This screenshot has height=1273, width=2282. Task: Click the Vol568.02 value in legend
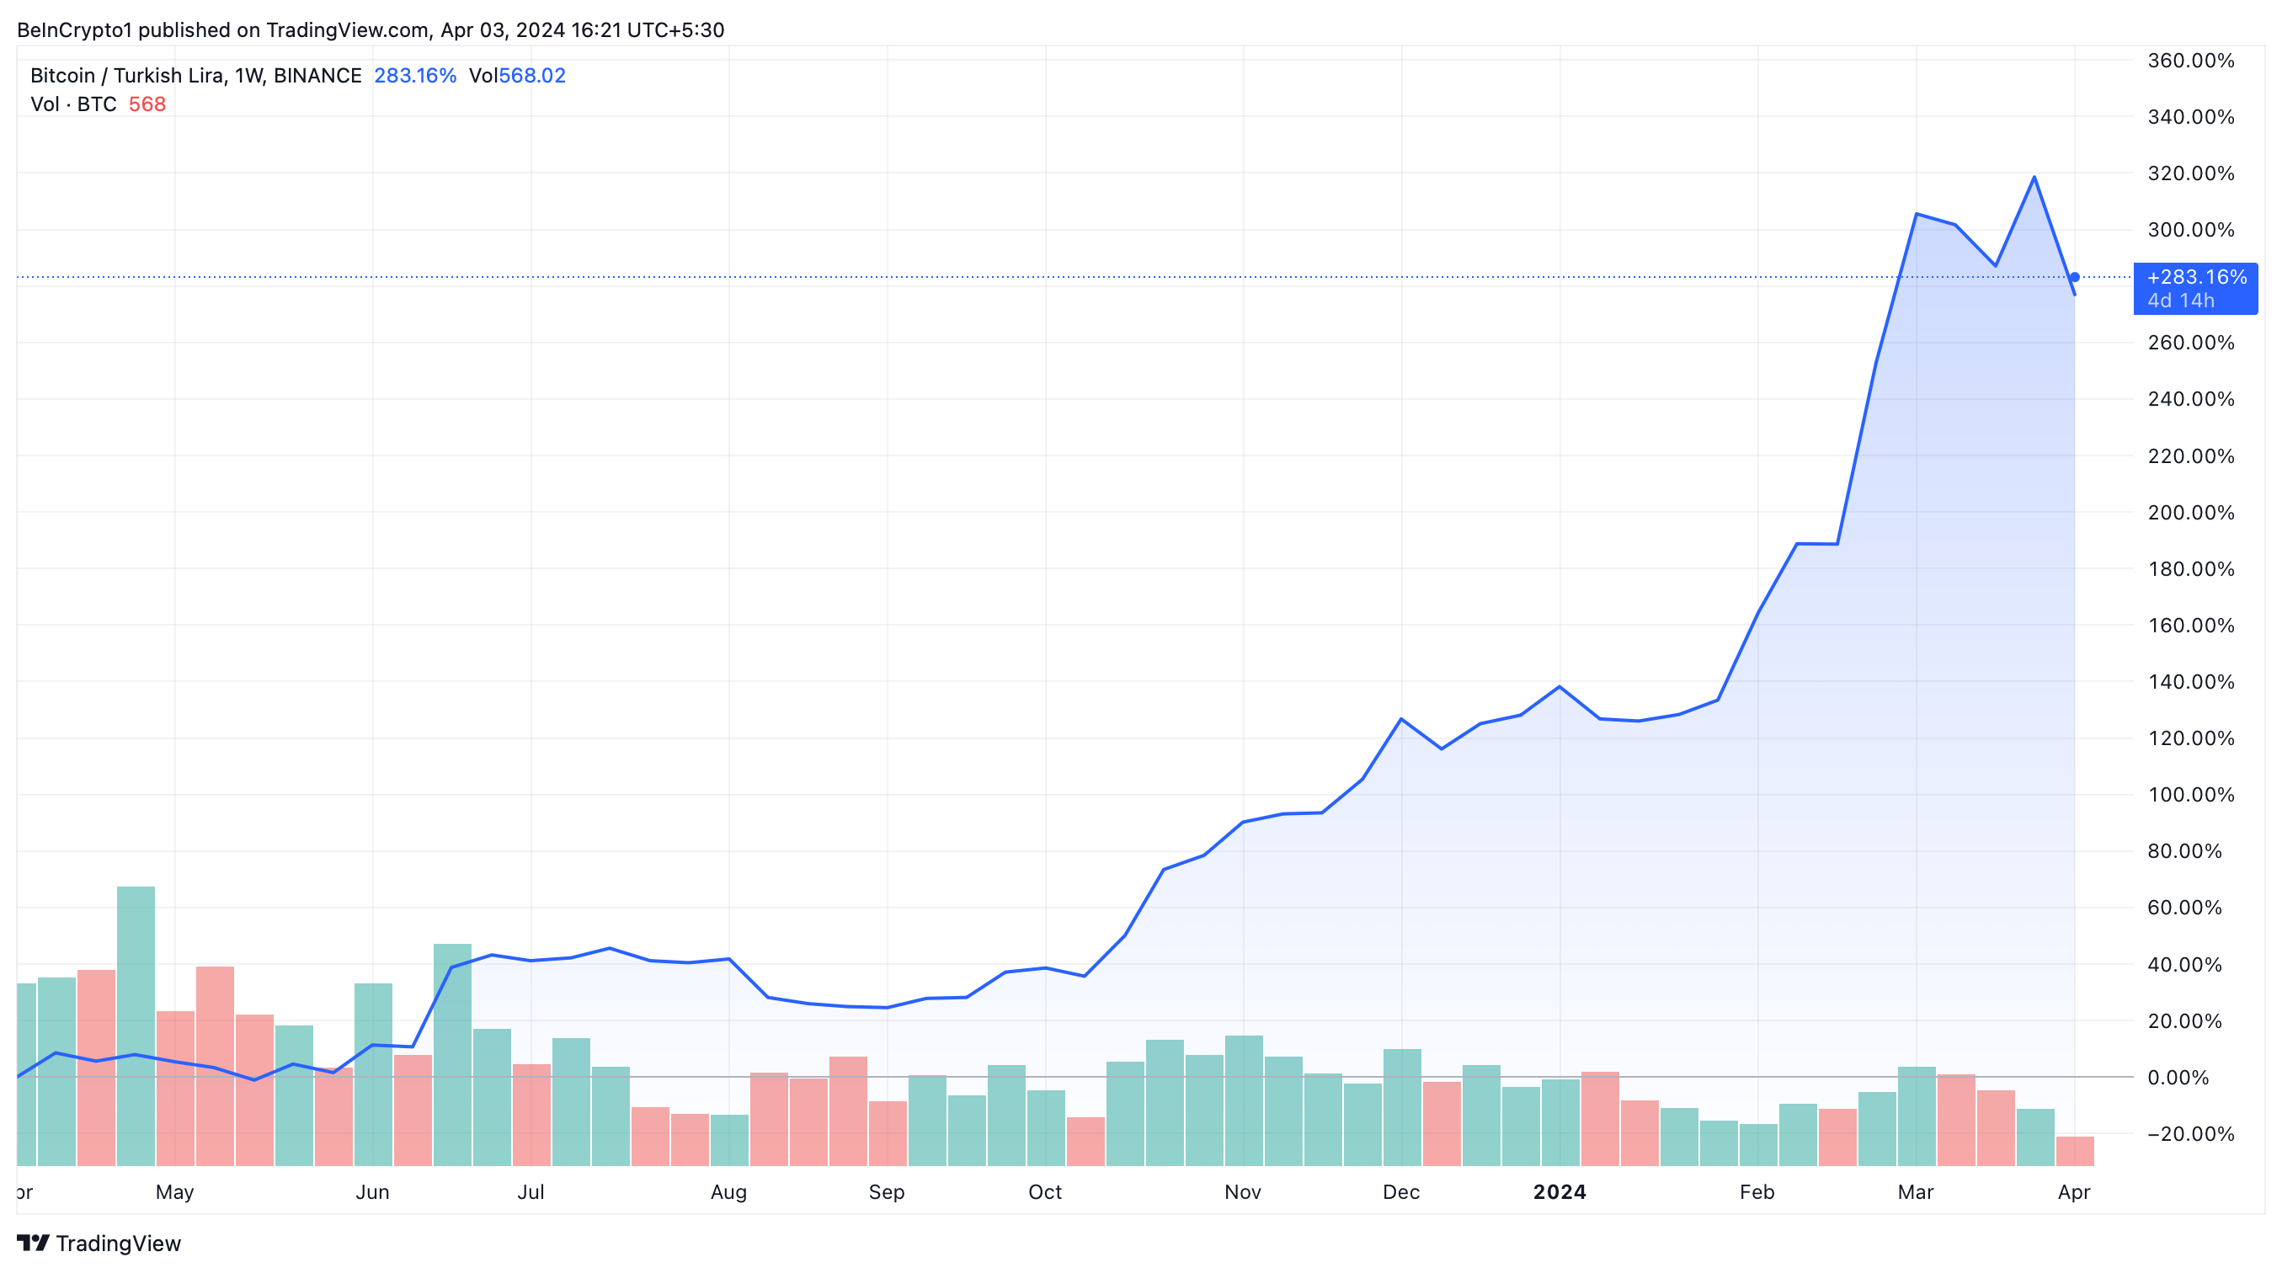517,75
